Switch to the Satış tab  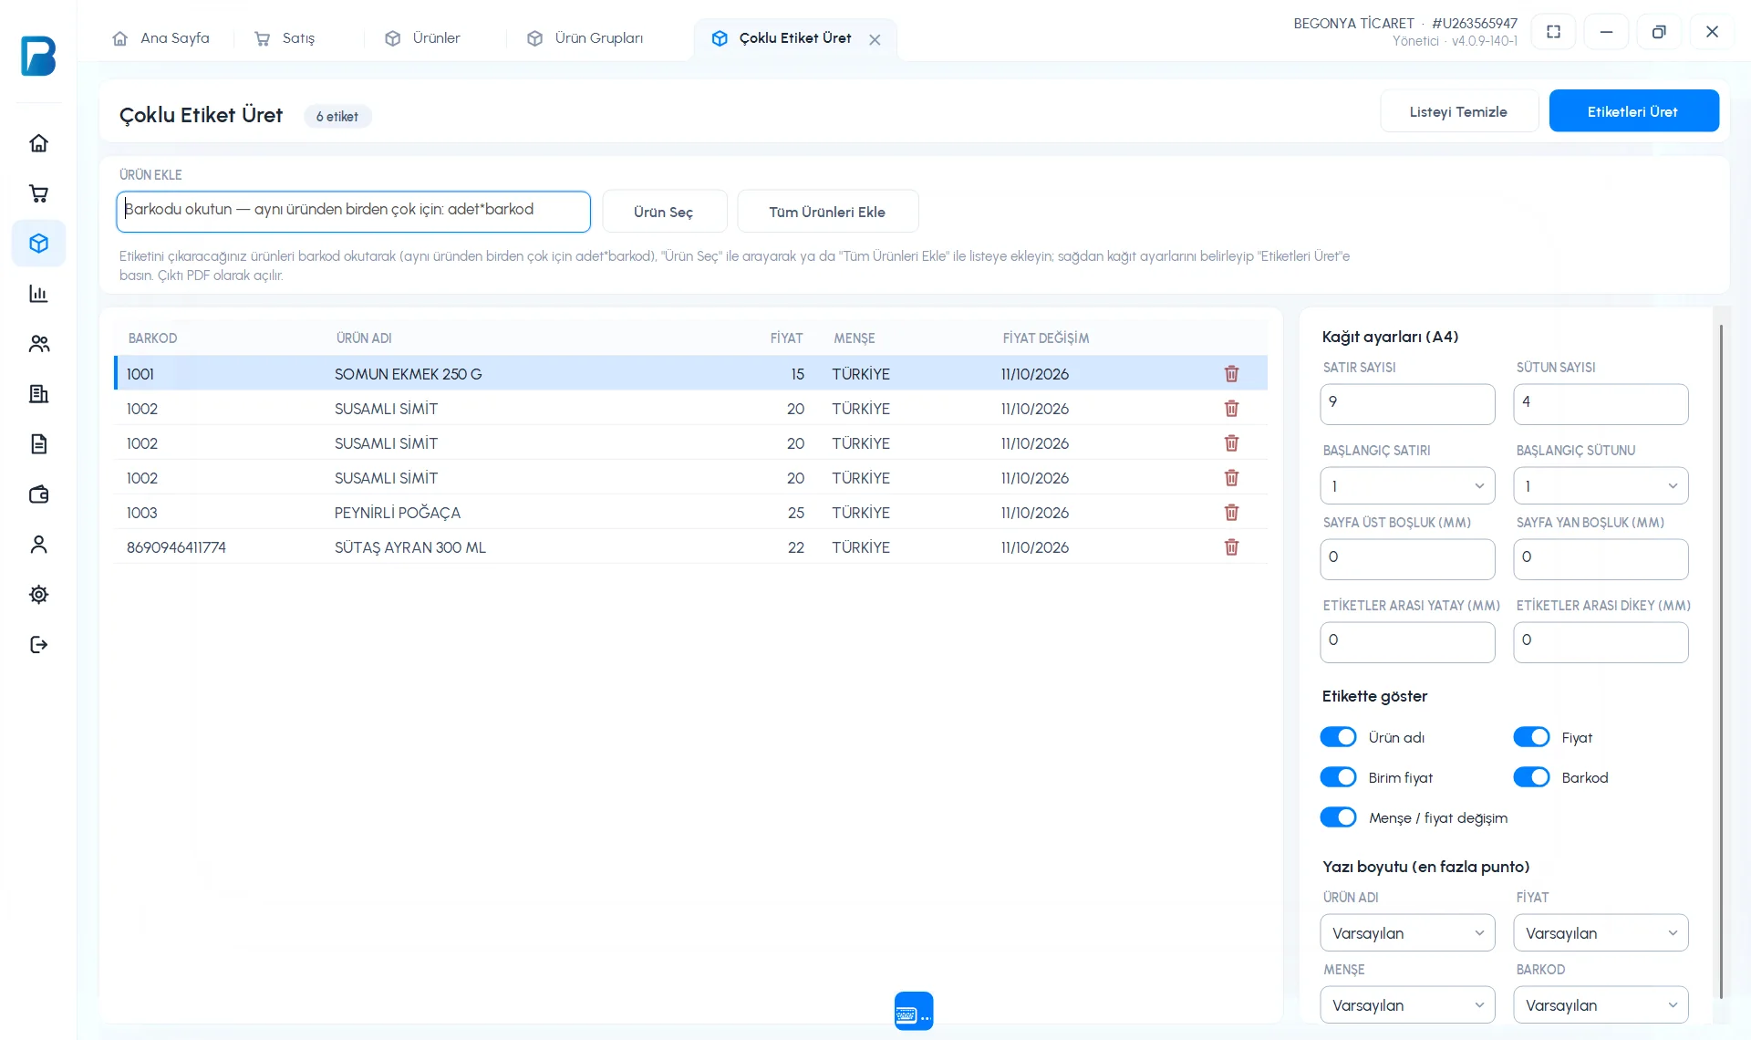(x=285, y=38)
